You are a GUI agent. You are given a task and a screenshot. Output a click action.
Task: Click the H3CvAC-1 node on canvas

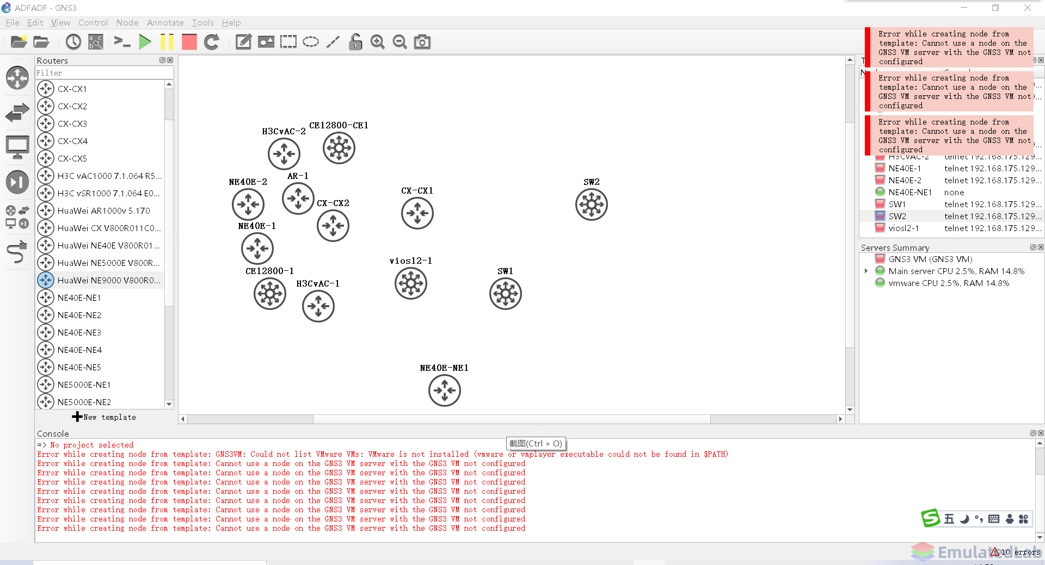pyautogui.click(x=318, y=306)
